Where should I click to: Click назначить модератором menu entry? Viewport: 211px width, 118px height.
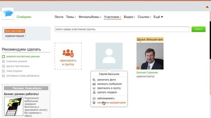click(111, 103)
